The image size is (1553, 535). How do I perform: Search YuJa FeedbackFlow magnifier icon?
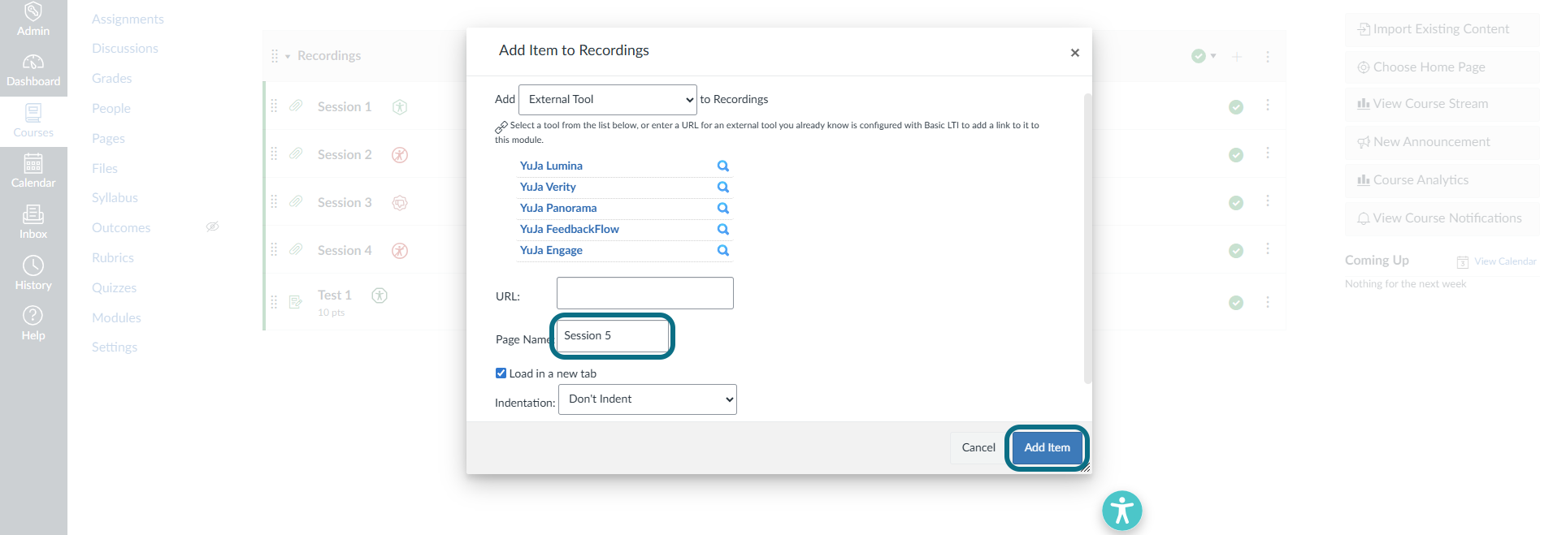pyautogui.click(x=723, y=229)
